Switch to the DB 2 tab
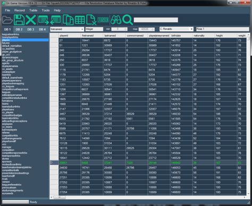This screenshot has width=252, height=206. pyautogui.click(x=19, y=29)
